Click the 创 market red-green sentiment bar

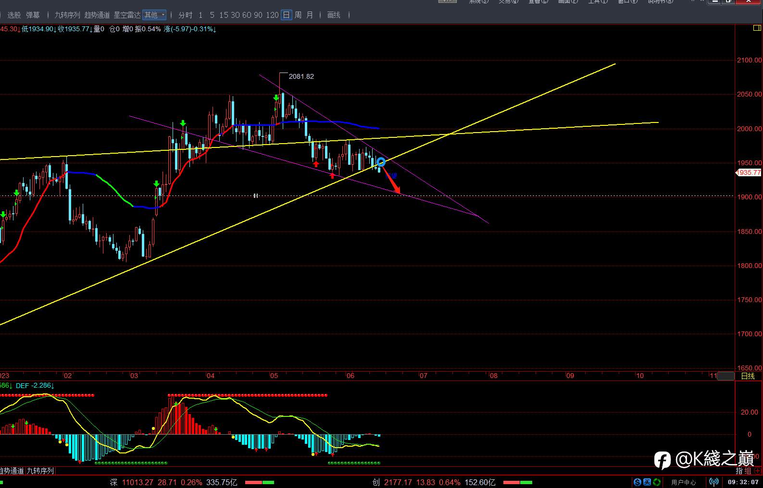tap(518, 482)
